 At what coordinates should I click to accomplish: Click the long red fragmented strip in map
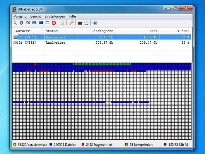click(102, 71)
